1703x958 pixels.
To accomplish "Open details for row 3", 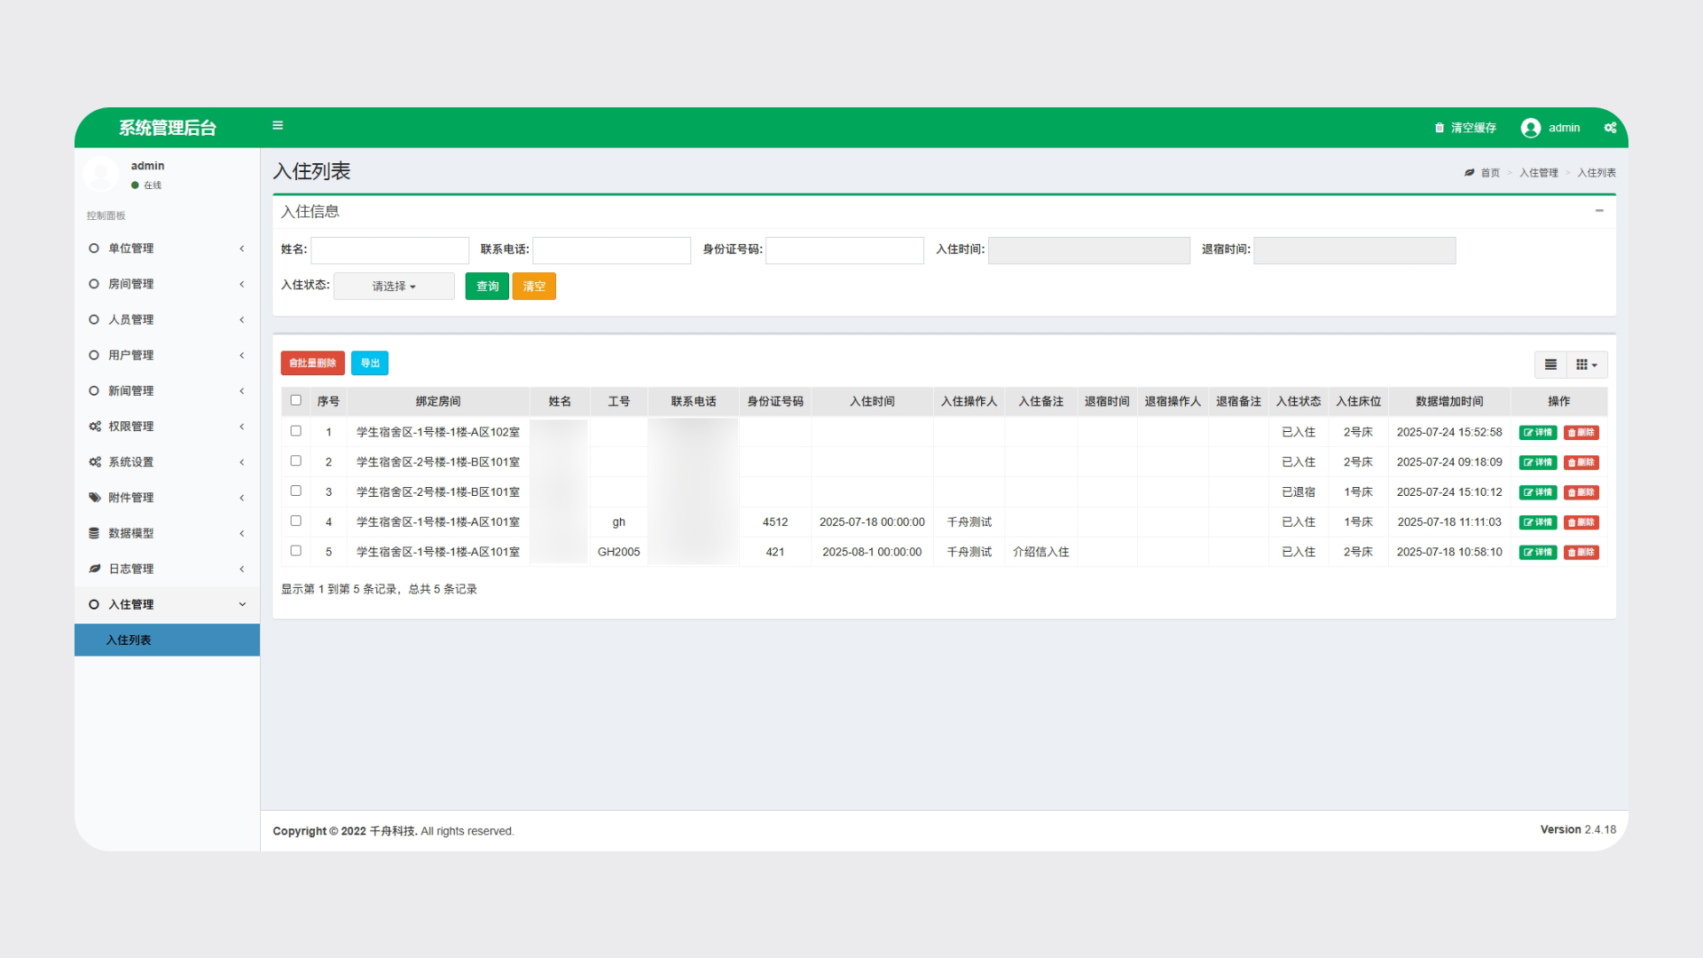I will [1537, 492].
